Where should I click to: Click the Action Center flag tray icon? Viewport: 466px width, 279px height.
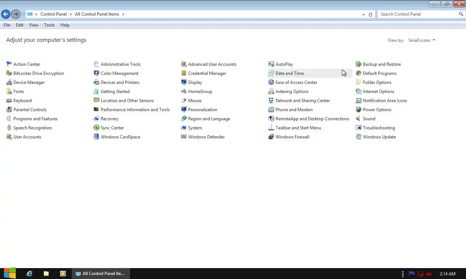(x=412, y=274)
